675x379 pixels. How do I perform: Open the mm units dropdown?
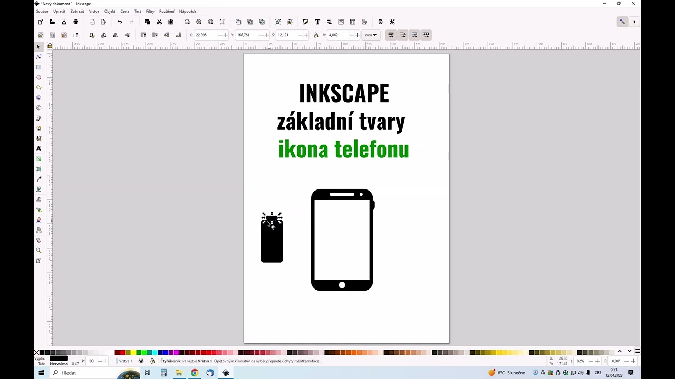[x=371, y=35]
